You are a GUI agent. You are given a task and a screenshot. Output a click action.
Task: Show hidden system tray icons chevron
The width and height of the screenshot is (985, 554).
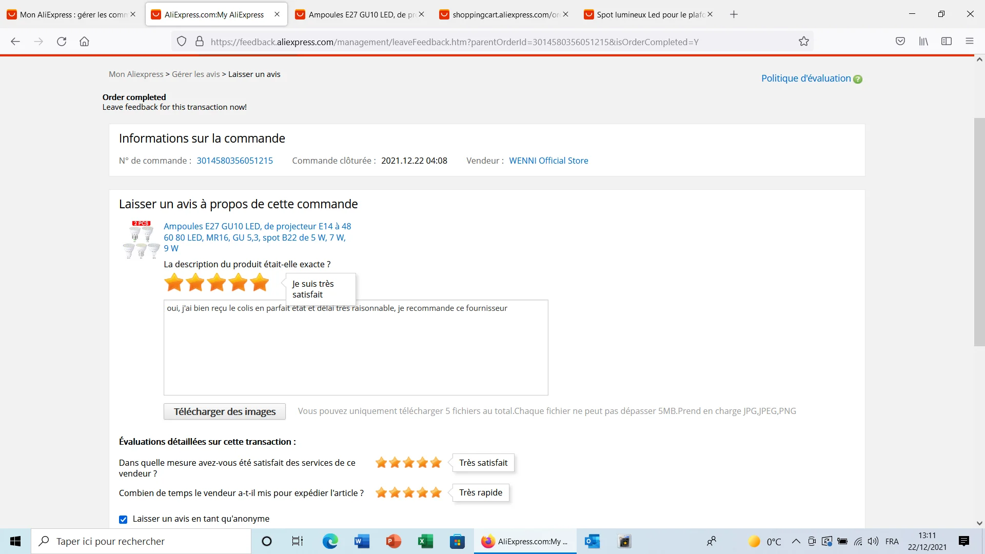point(796,541)
